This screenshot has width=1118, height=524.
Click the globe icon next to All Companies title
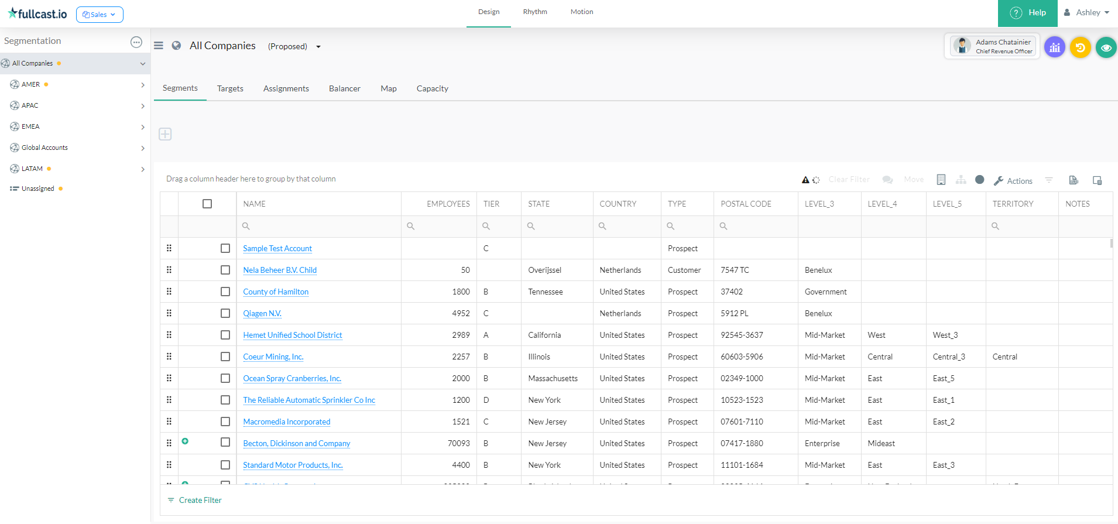[x=176, y=46]
